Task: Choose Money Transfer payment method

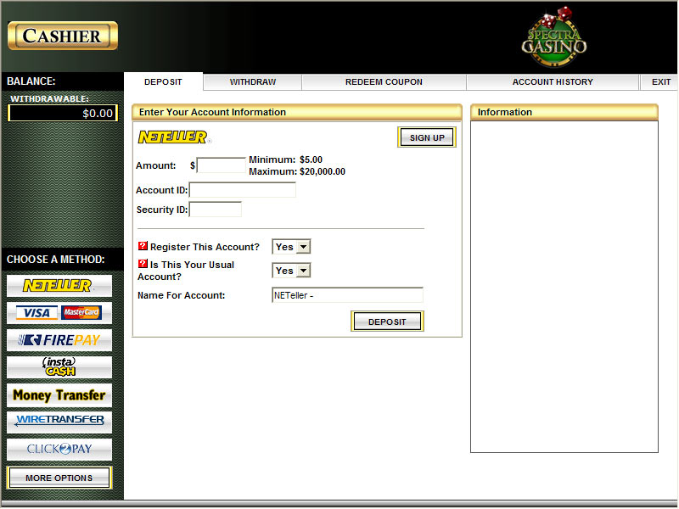Action: (59, 394)
